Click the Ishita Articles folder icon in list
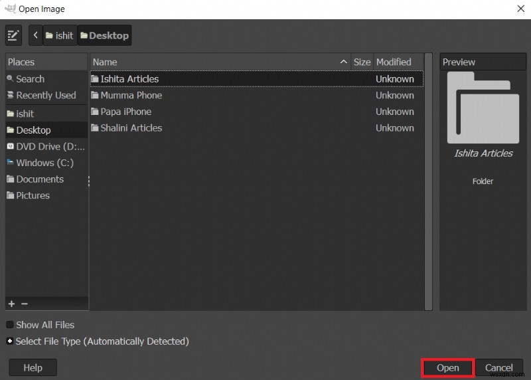Image resolution: width=531 pixels, height=380 pixels. pos(95,78)
